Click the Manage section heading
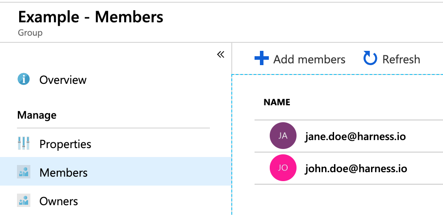This screenshot has height=215, width=443. point(37,116)
